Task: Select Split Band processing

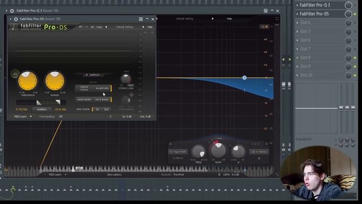Action: click(102, 100)
